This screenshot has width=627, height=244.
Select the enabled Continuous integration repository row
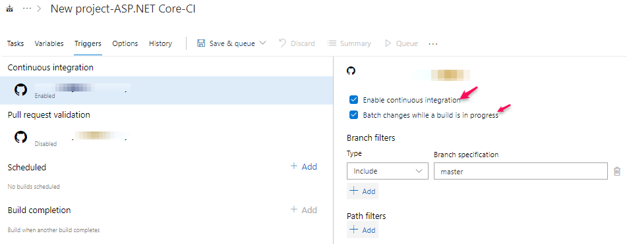tap(166, 91)
